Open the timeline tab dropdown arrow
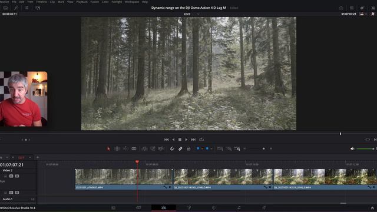The height and width of the screenshot is (212, 377). click(30, 157)
